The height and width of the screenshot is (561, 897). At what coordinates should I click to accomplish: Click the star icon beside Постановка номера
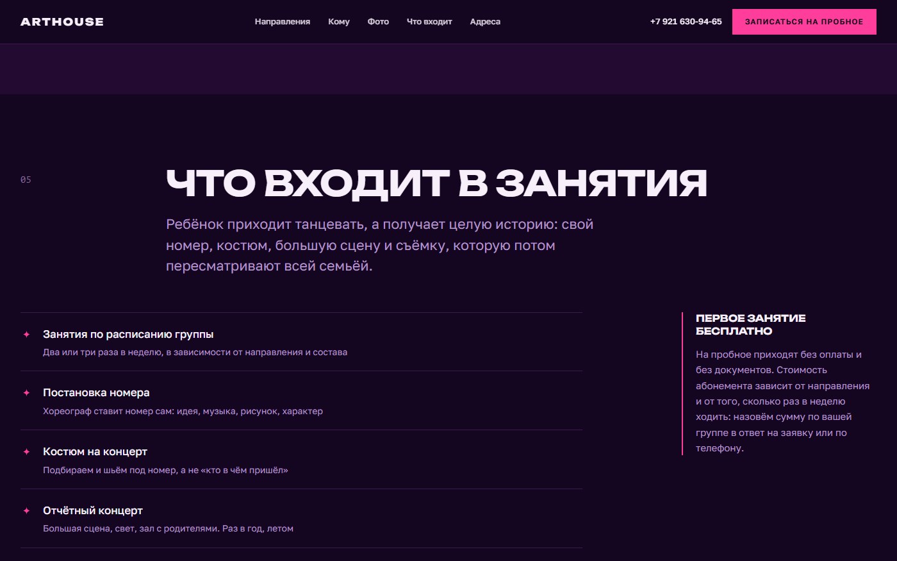pos(26,393)
